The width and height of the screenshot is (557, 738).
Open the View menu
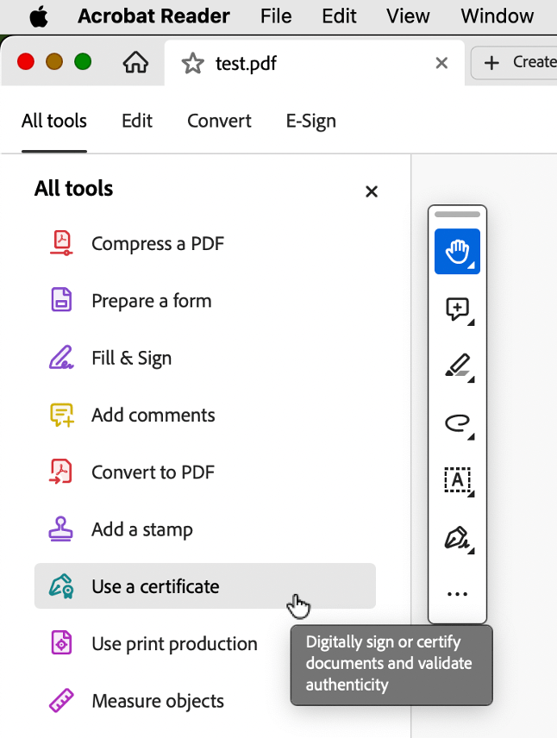(x=408, y=16)
